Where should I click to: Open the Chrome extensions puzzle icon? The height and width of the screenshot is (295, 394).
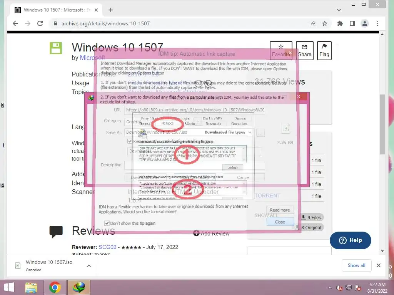click(x=340, y=23)
